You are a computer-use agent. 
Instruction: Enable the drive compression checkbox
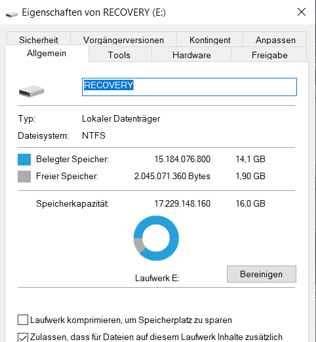tap(23, 320)
